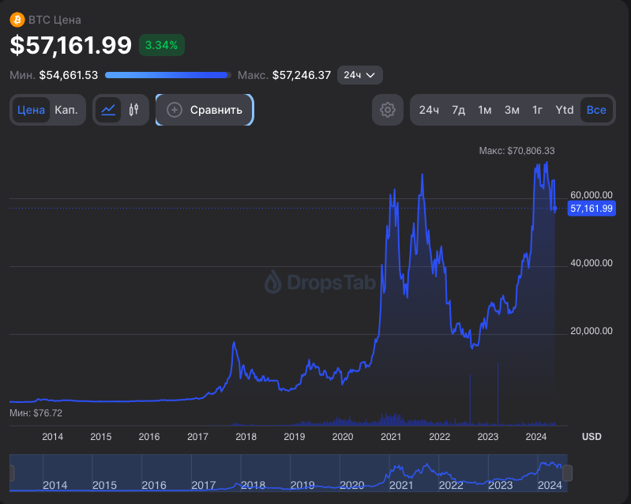Screen dimensions: 631x504
Task: Select the Все timeframe tab
Action: [x=596, y=110]
